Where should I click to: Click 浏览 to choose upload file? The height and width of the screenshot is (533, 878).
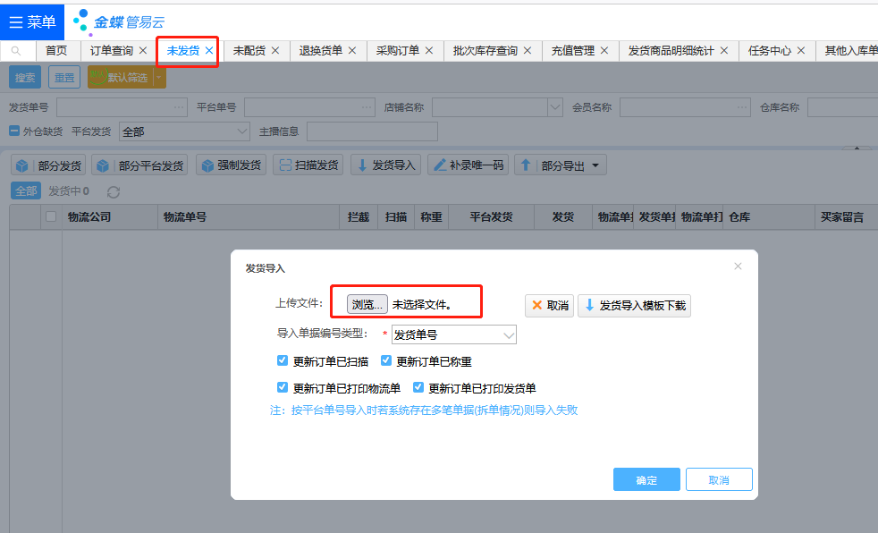click(367, 305)
